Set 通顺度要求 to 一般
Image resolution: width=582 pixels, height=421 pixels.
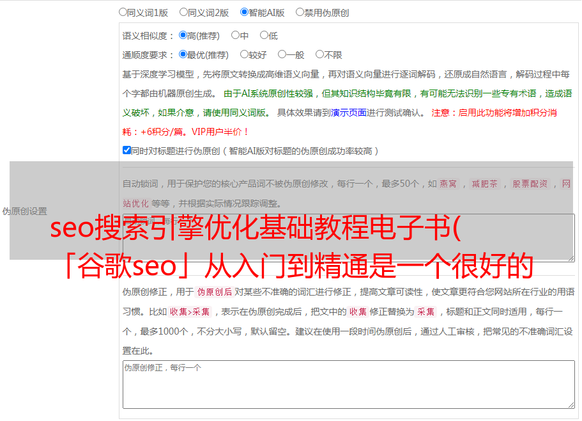pos(282,54)
